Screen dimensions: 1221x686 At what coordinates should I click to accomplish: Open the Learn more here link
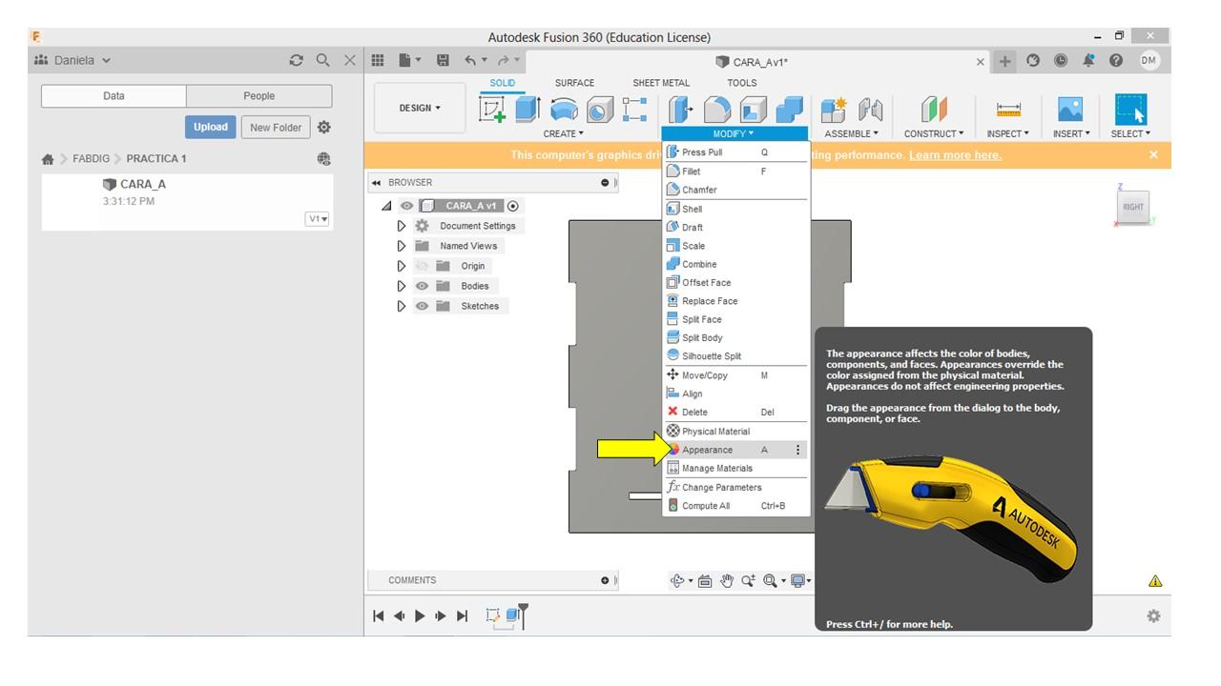[x=955, y=155]
